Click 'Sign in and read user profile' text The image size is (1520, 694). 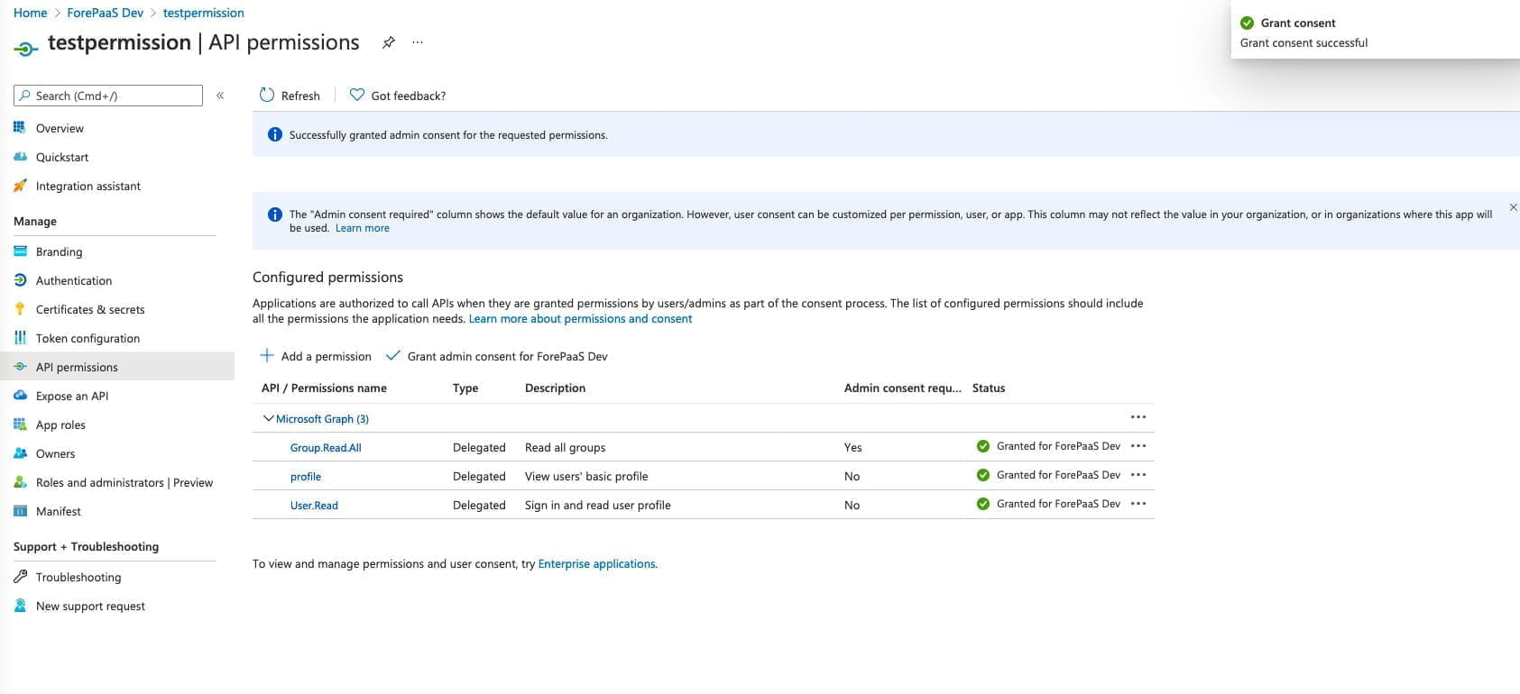coord(598,506)
